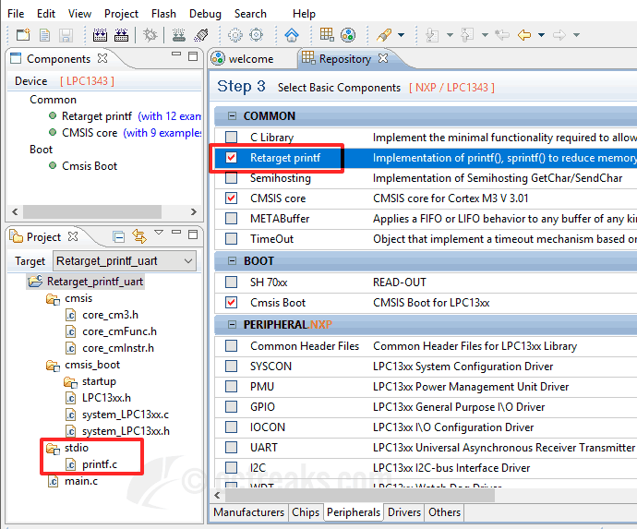Viewport: 637px width, 529px height.
Task: Switch to the Chips bottom tab
Action: 306,512
